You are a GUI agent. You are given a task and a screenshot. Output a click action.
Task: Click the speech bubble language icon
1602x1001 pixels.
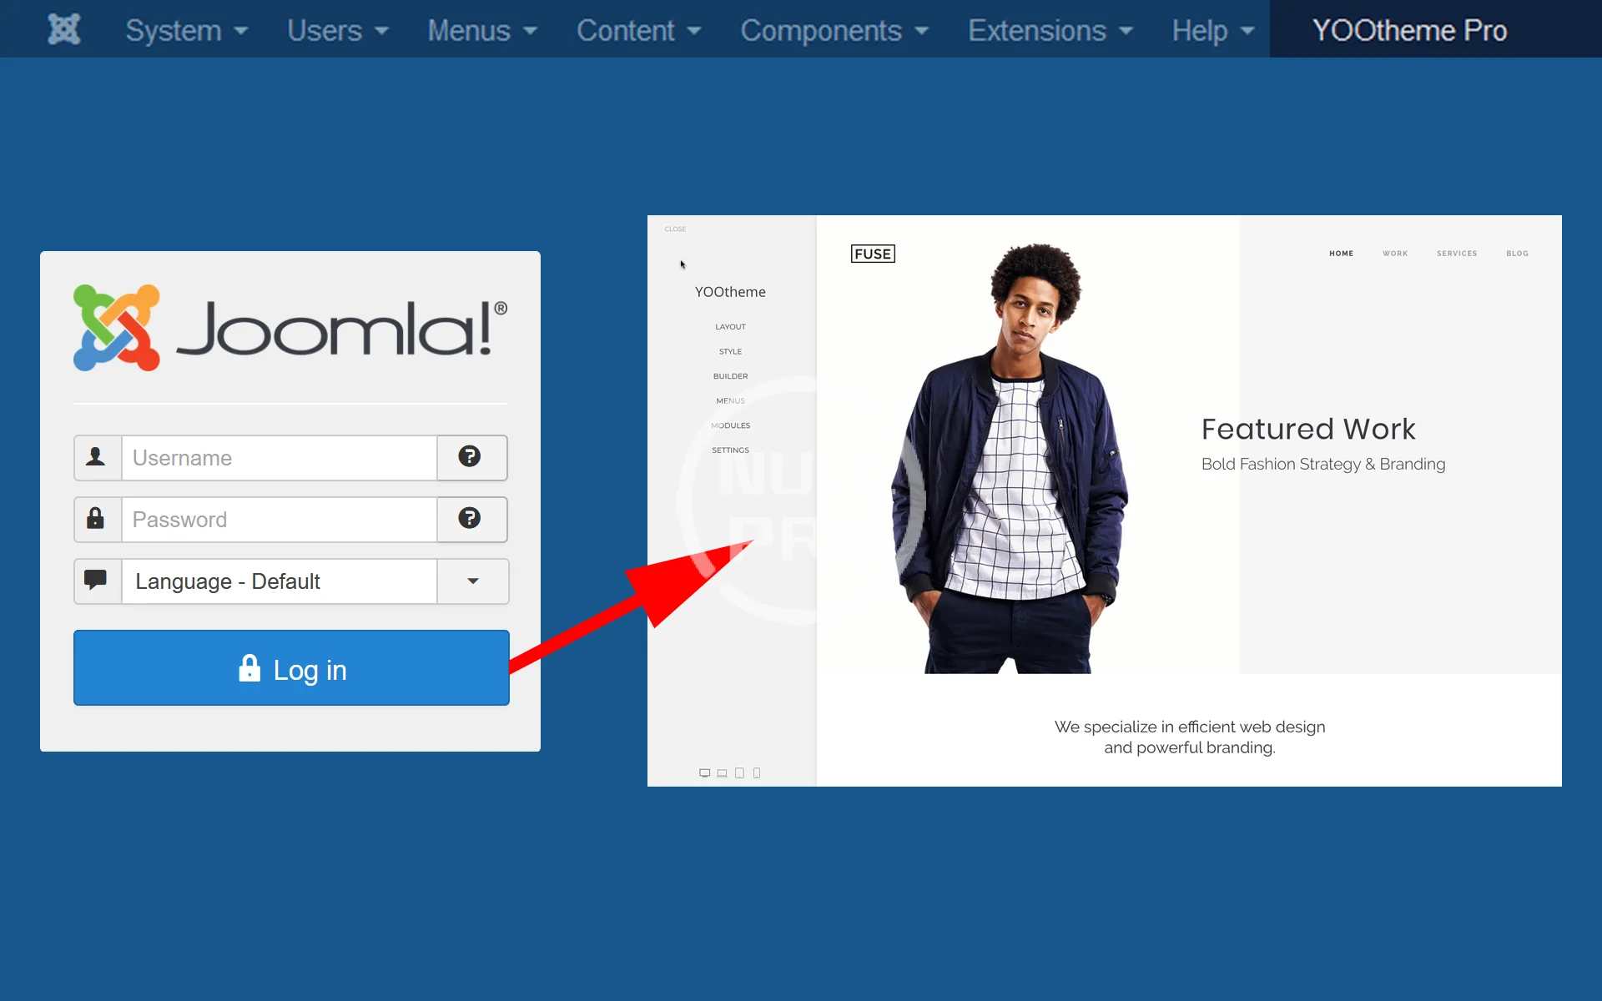click(96, 579)
